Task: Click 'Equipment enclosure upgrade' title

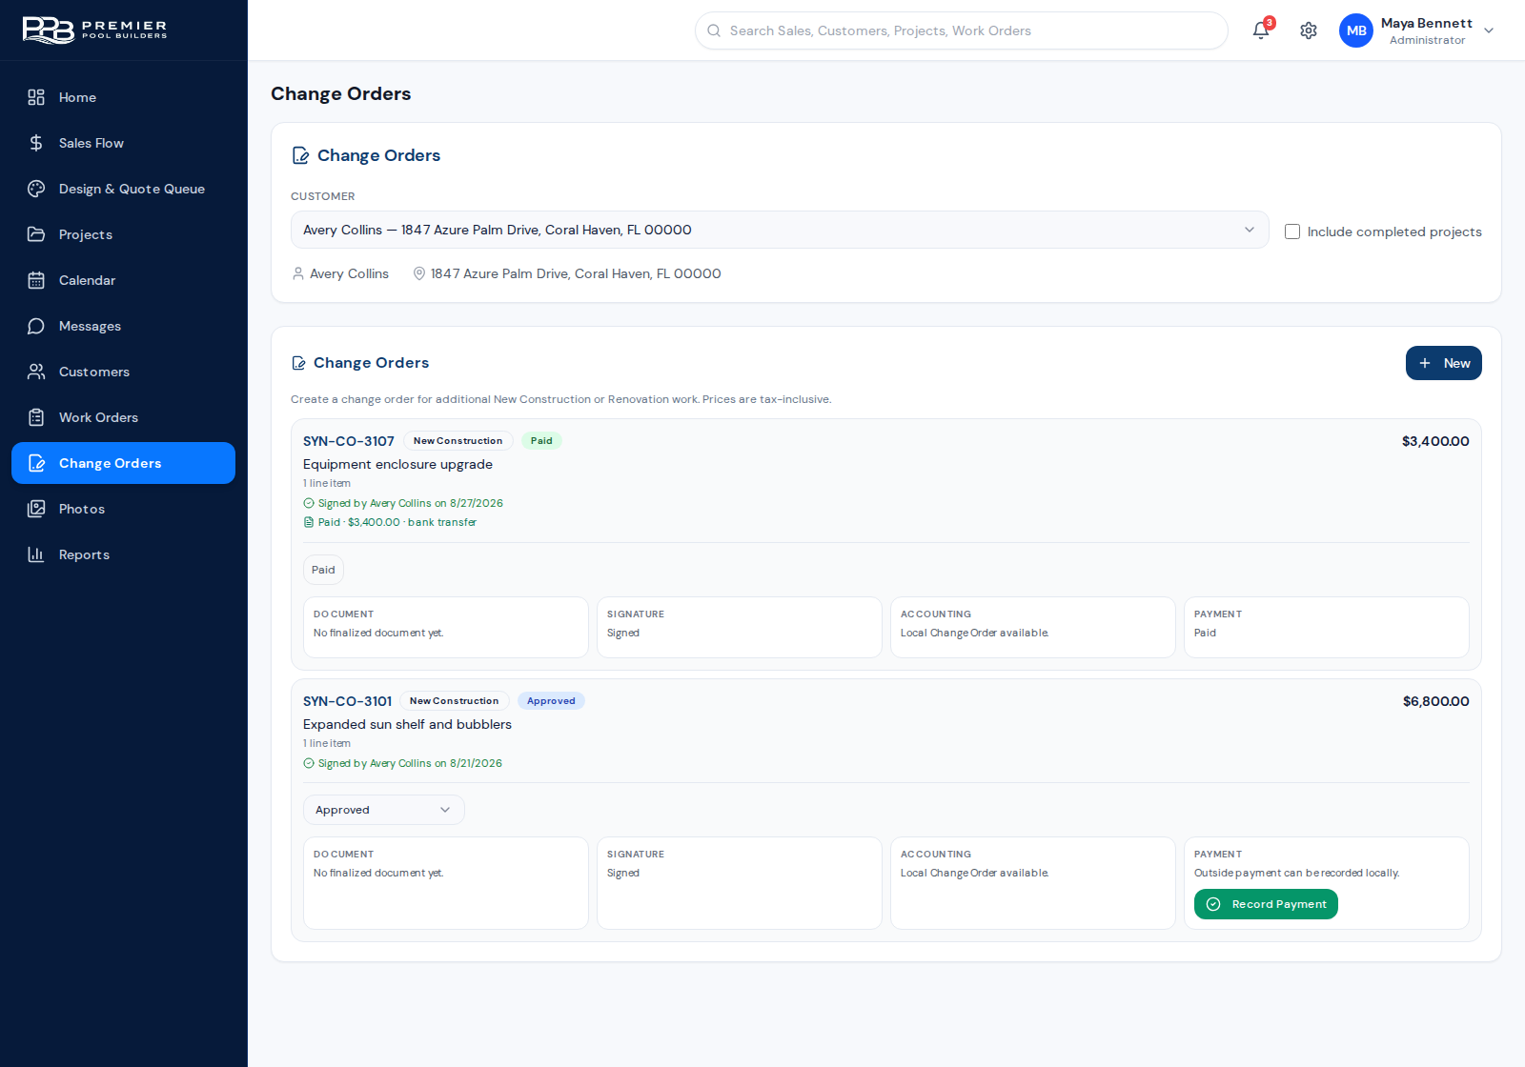Action: coord(398,464)
